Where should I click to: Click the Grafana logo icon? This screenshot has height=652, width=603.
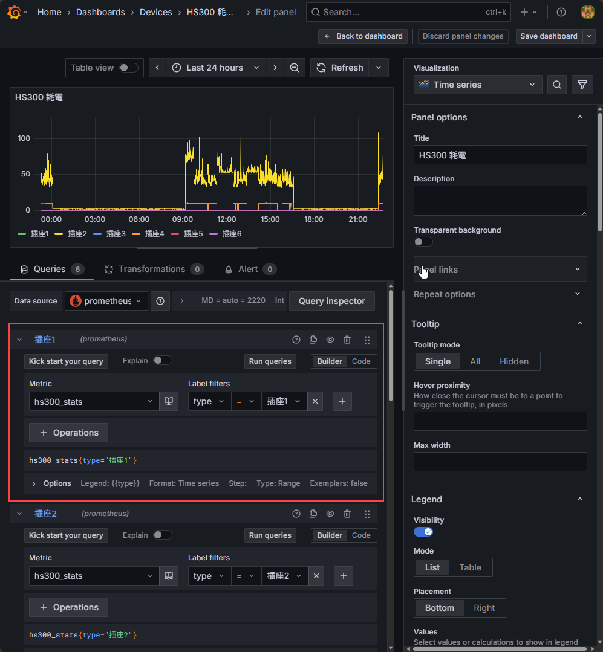(14, 12)
